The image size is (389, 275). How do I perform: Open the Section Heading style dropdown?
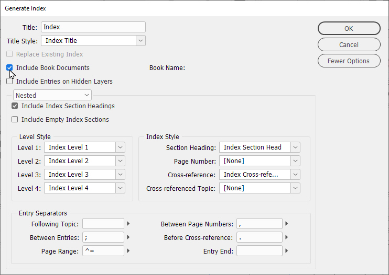[295, 147]
